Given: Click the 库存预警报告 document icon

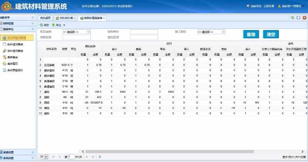Looking at the screenshot, I should pos(4,70).
